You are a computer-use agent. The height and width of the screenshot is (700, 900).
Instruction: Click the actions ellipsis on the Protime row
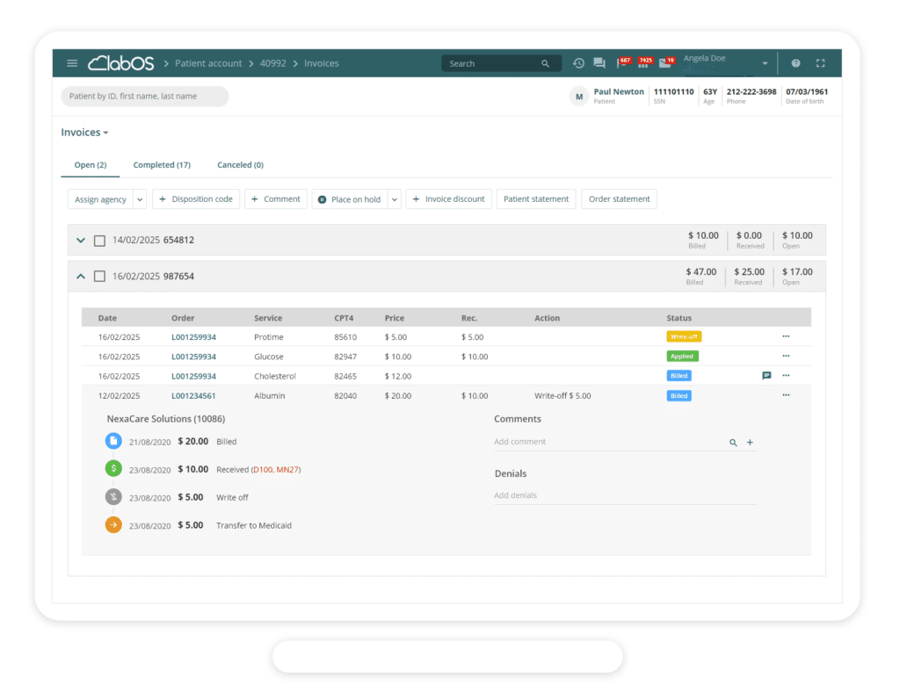click(x=786, y=336)
